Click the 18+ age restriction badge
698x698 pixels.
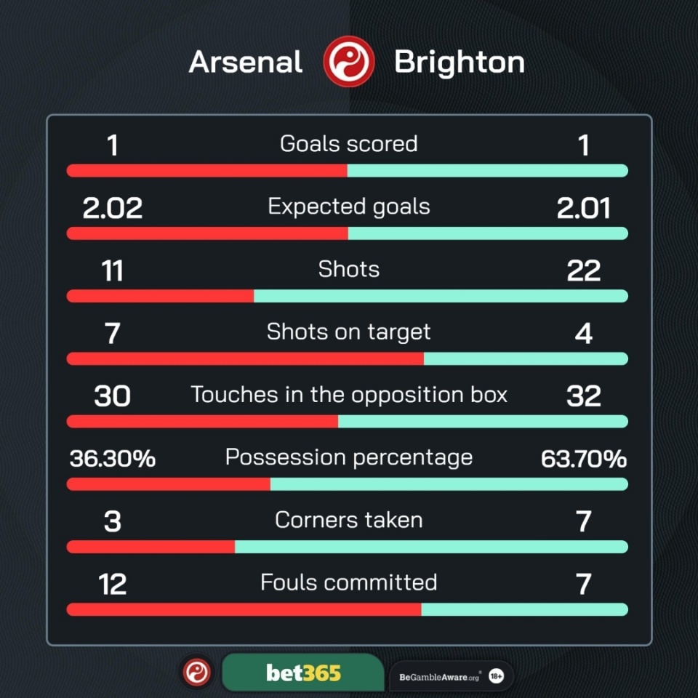pos(497,677)
